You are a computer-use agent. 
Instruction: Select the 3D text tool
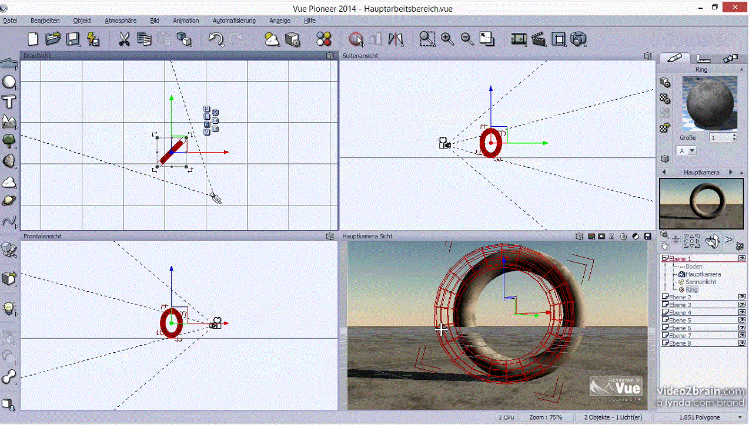9,102
